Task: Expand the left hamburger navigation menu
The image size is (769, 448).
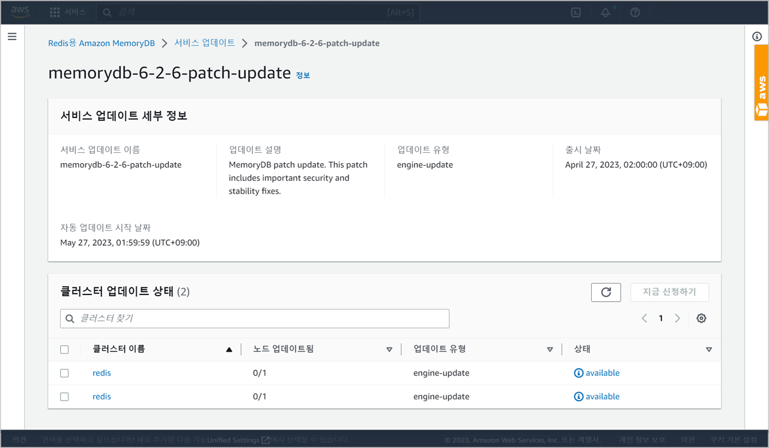Action: (x=12, y=37)
